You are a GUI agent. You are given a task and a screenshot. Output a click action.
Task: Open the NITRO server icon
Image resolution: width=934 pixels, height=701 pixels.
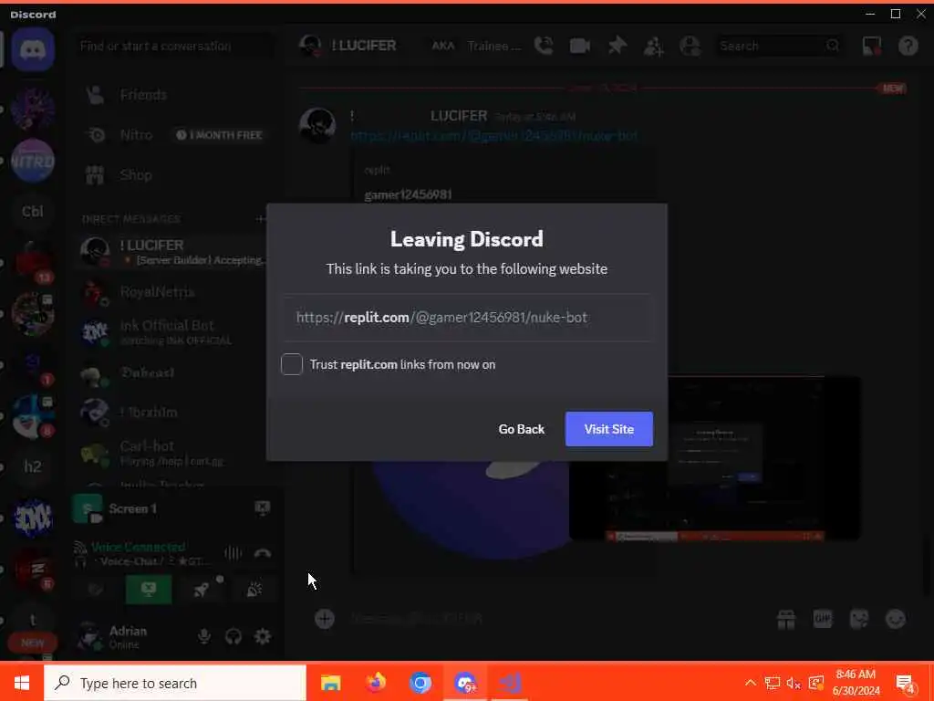tap(33, 161)
